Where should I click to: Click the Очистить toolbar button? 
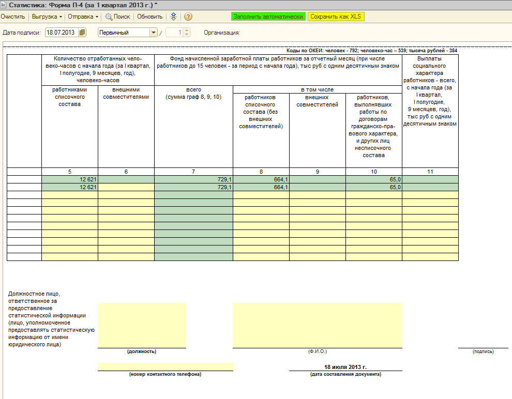[13, 17]
